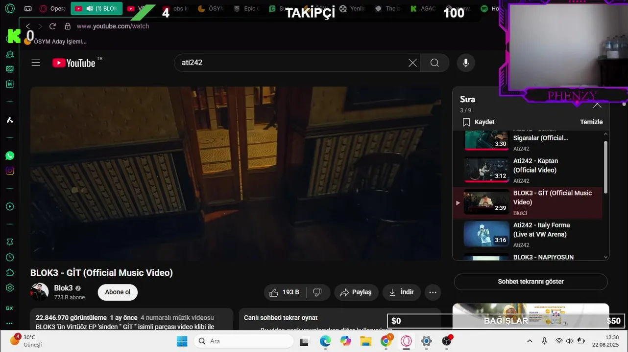Share the video with Paylaş
This screenshot has height=352, width=628.
coord(356,292)
